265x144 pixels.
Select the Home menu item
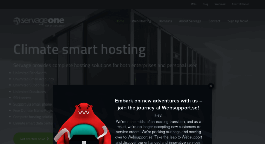120,21
